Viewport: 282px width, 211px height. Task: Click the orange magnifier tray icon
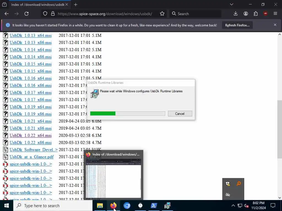pos(239,184)
